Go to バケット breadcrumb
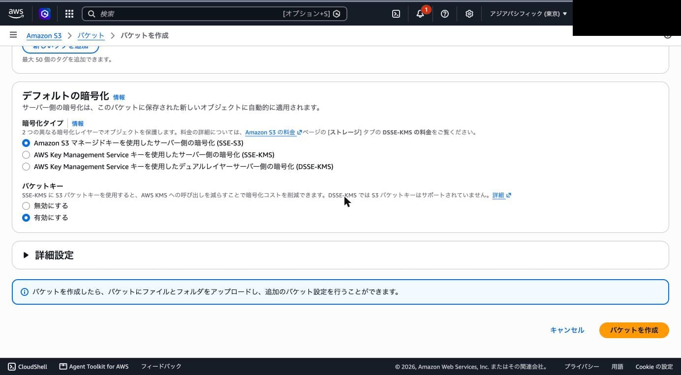681x375 pixels. (x=91, y=35)
